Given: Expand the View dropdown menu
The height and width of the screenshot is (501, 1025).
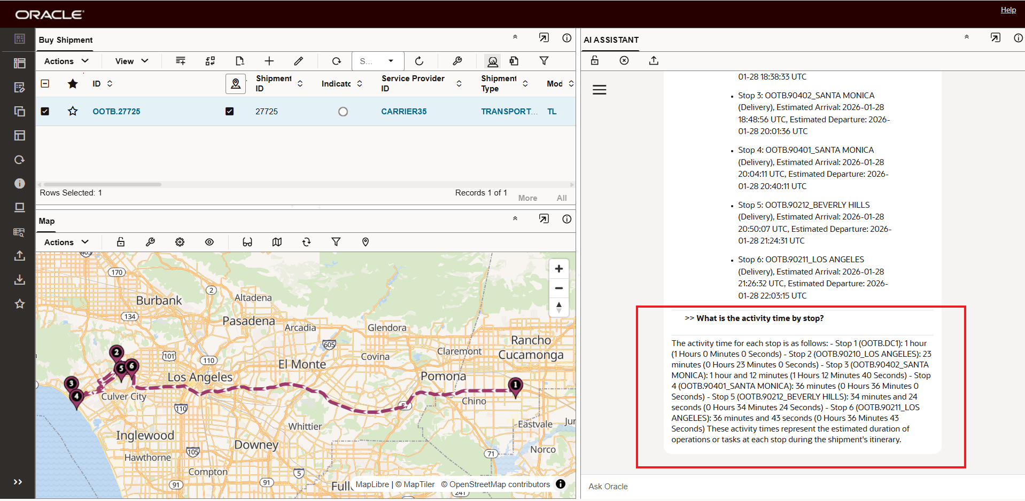Looking at the screenshot, I should click(131, 61).
